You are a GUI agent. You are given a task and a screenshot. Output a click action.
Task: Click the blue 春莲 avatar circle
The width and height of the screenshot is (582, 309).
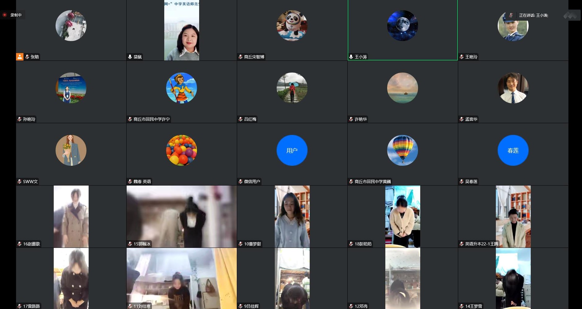tap(513, 150)
